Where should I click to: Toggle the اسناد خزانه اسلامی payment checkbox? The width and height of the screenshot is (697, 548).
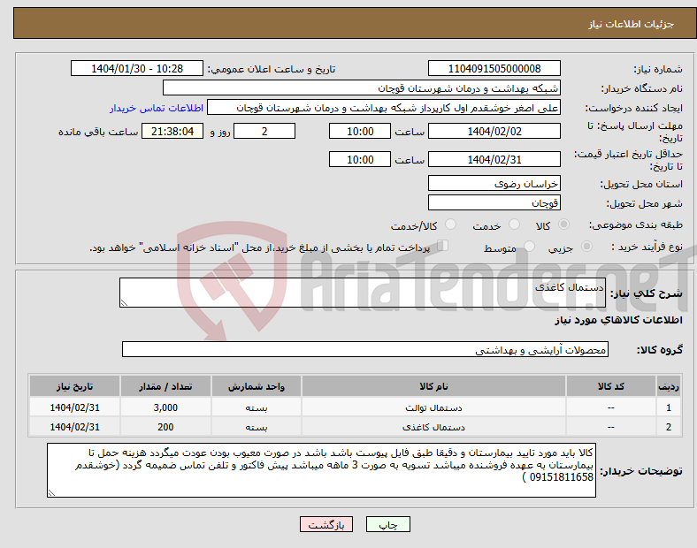(x=442, y=246)
